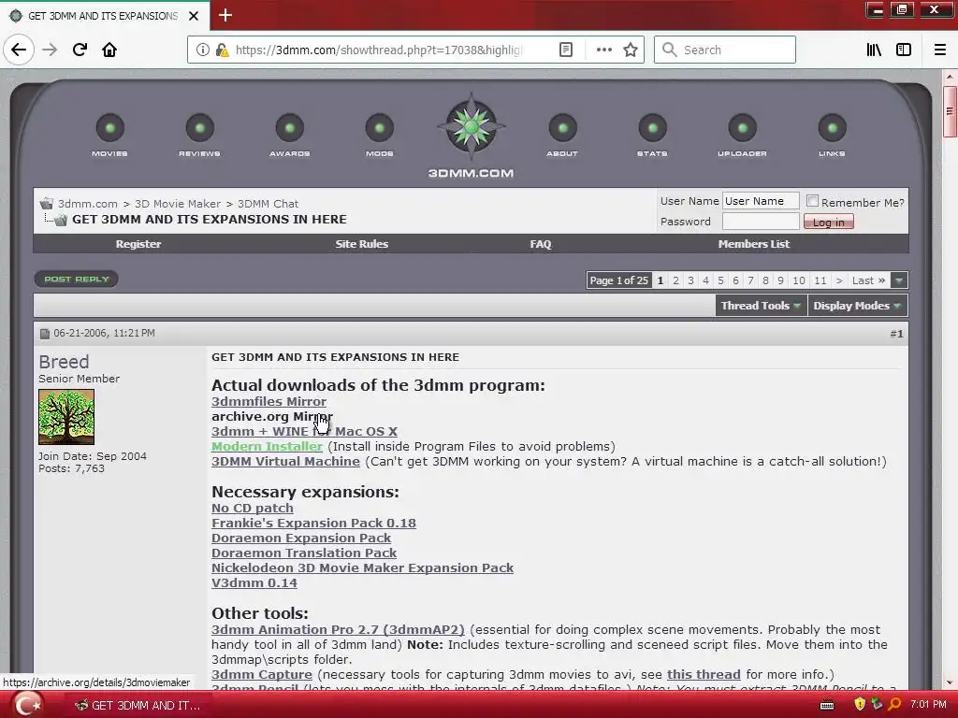Click the User Name input field
This screenshot has width=958, height=718.
[x=761, y=201]
